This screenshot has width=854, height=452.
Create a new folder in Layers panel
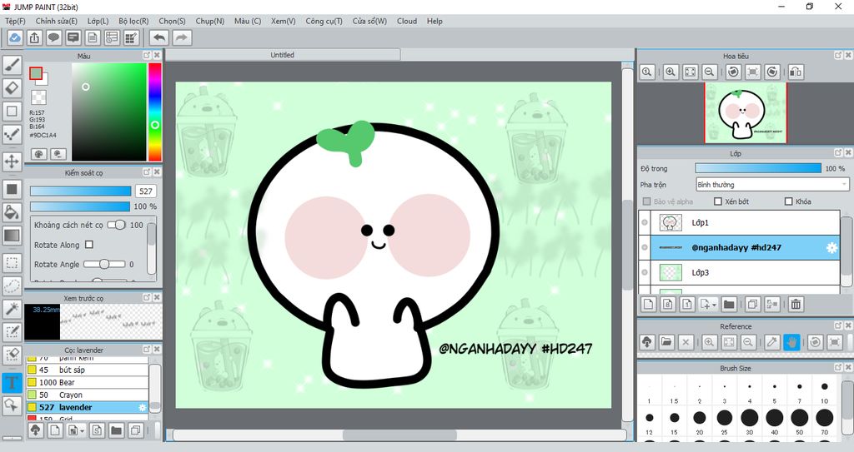(x=729, y=304)
